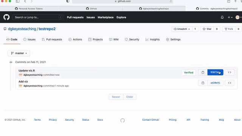Open the Terms footer link

(37, 120)
